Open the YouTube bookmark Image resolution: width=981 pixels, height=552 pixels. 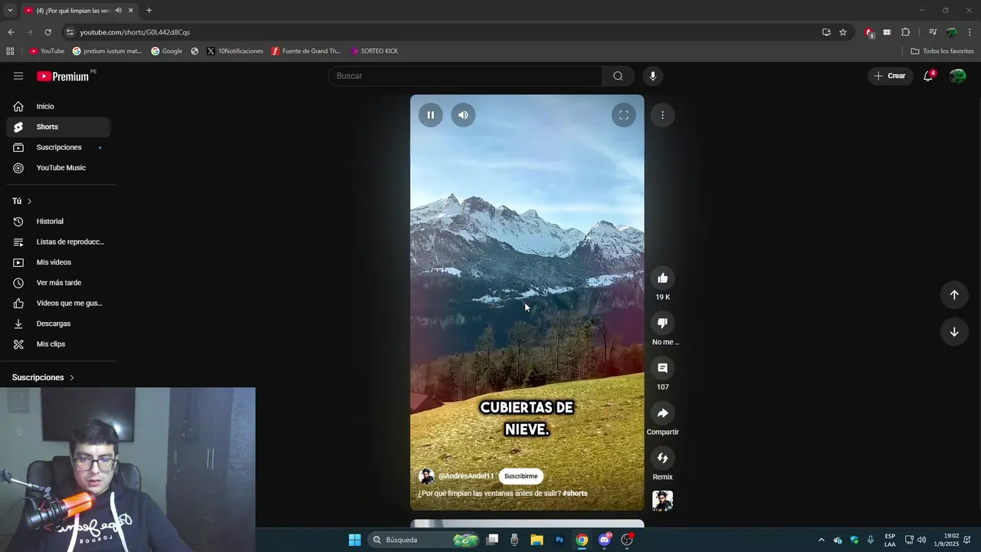pos(47,51)
